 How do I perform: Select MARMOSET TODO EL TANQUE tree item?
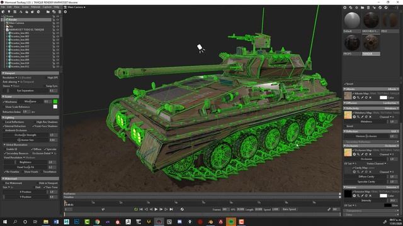tap(26, 30)
